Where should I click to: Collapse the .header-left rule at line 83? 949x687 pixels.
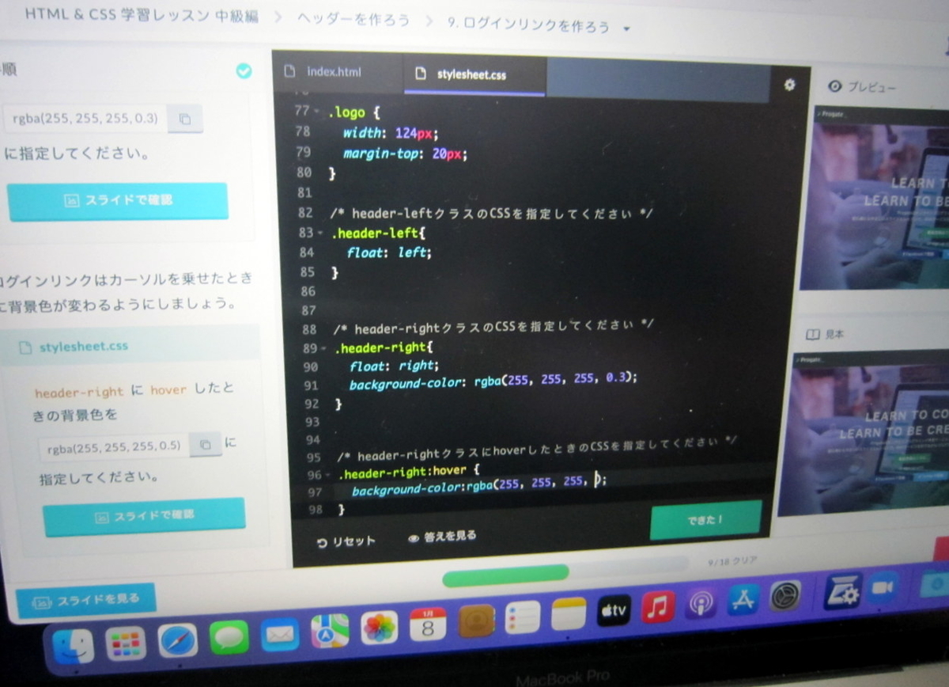point(320,233)
